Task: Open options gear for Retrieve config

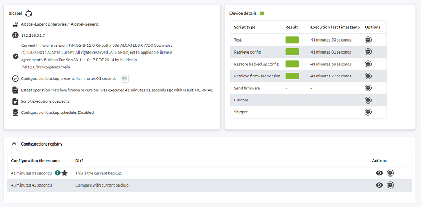Action: 368,51
